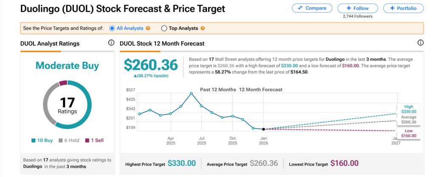This screenshot has width=435, height=177.
Task: Open the Compare button
Action: (312, 8)
